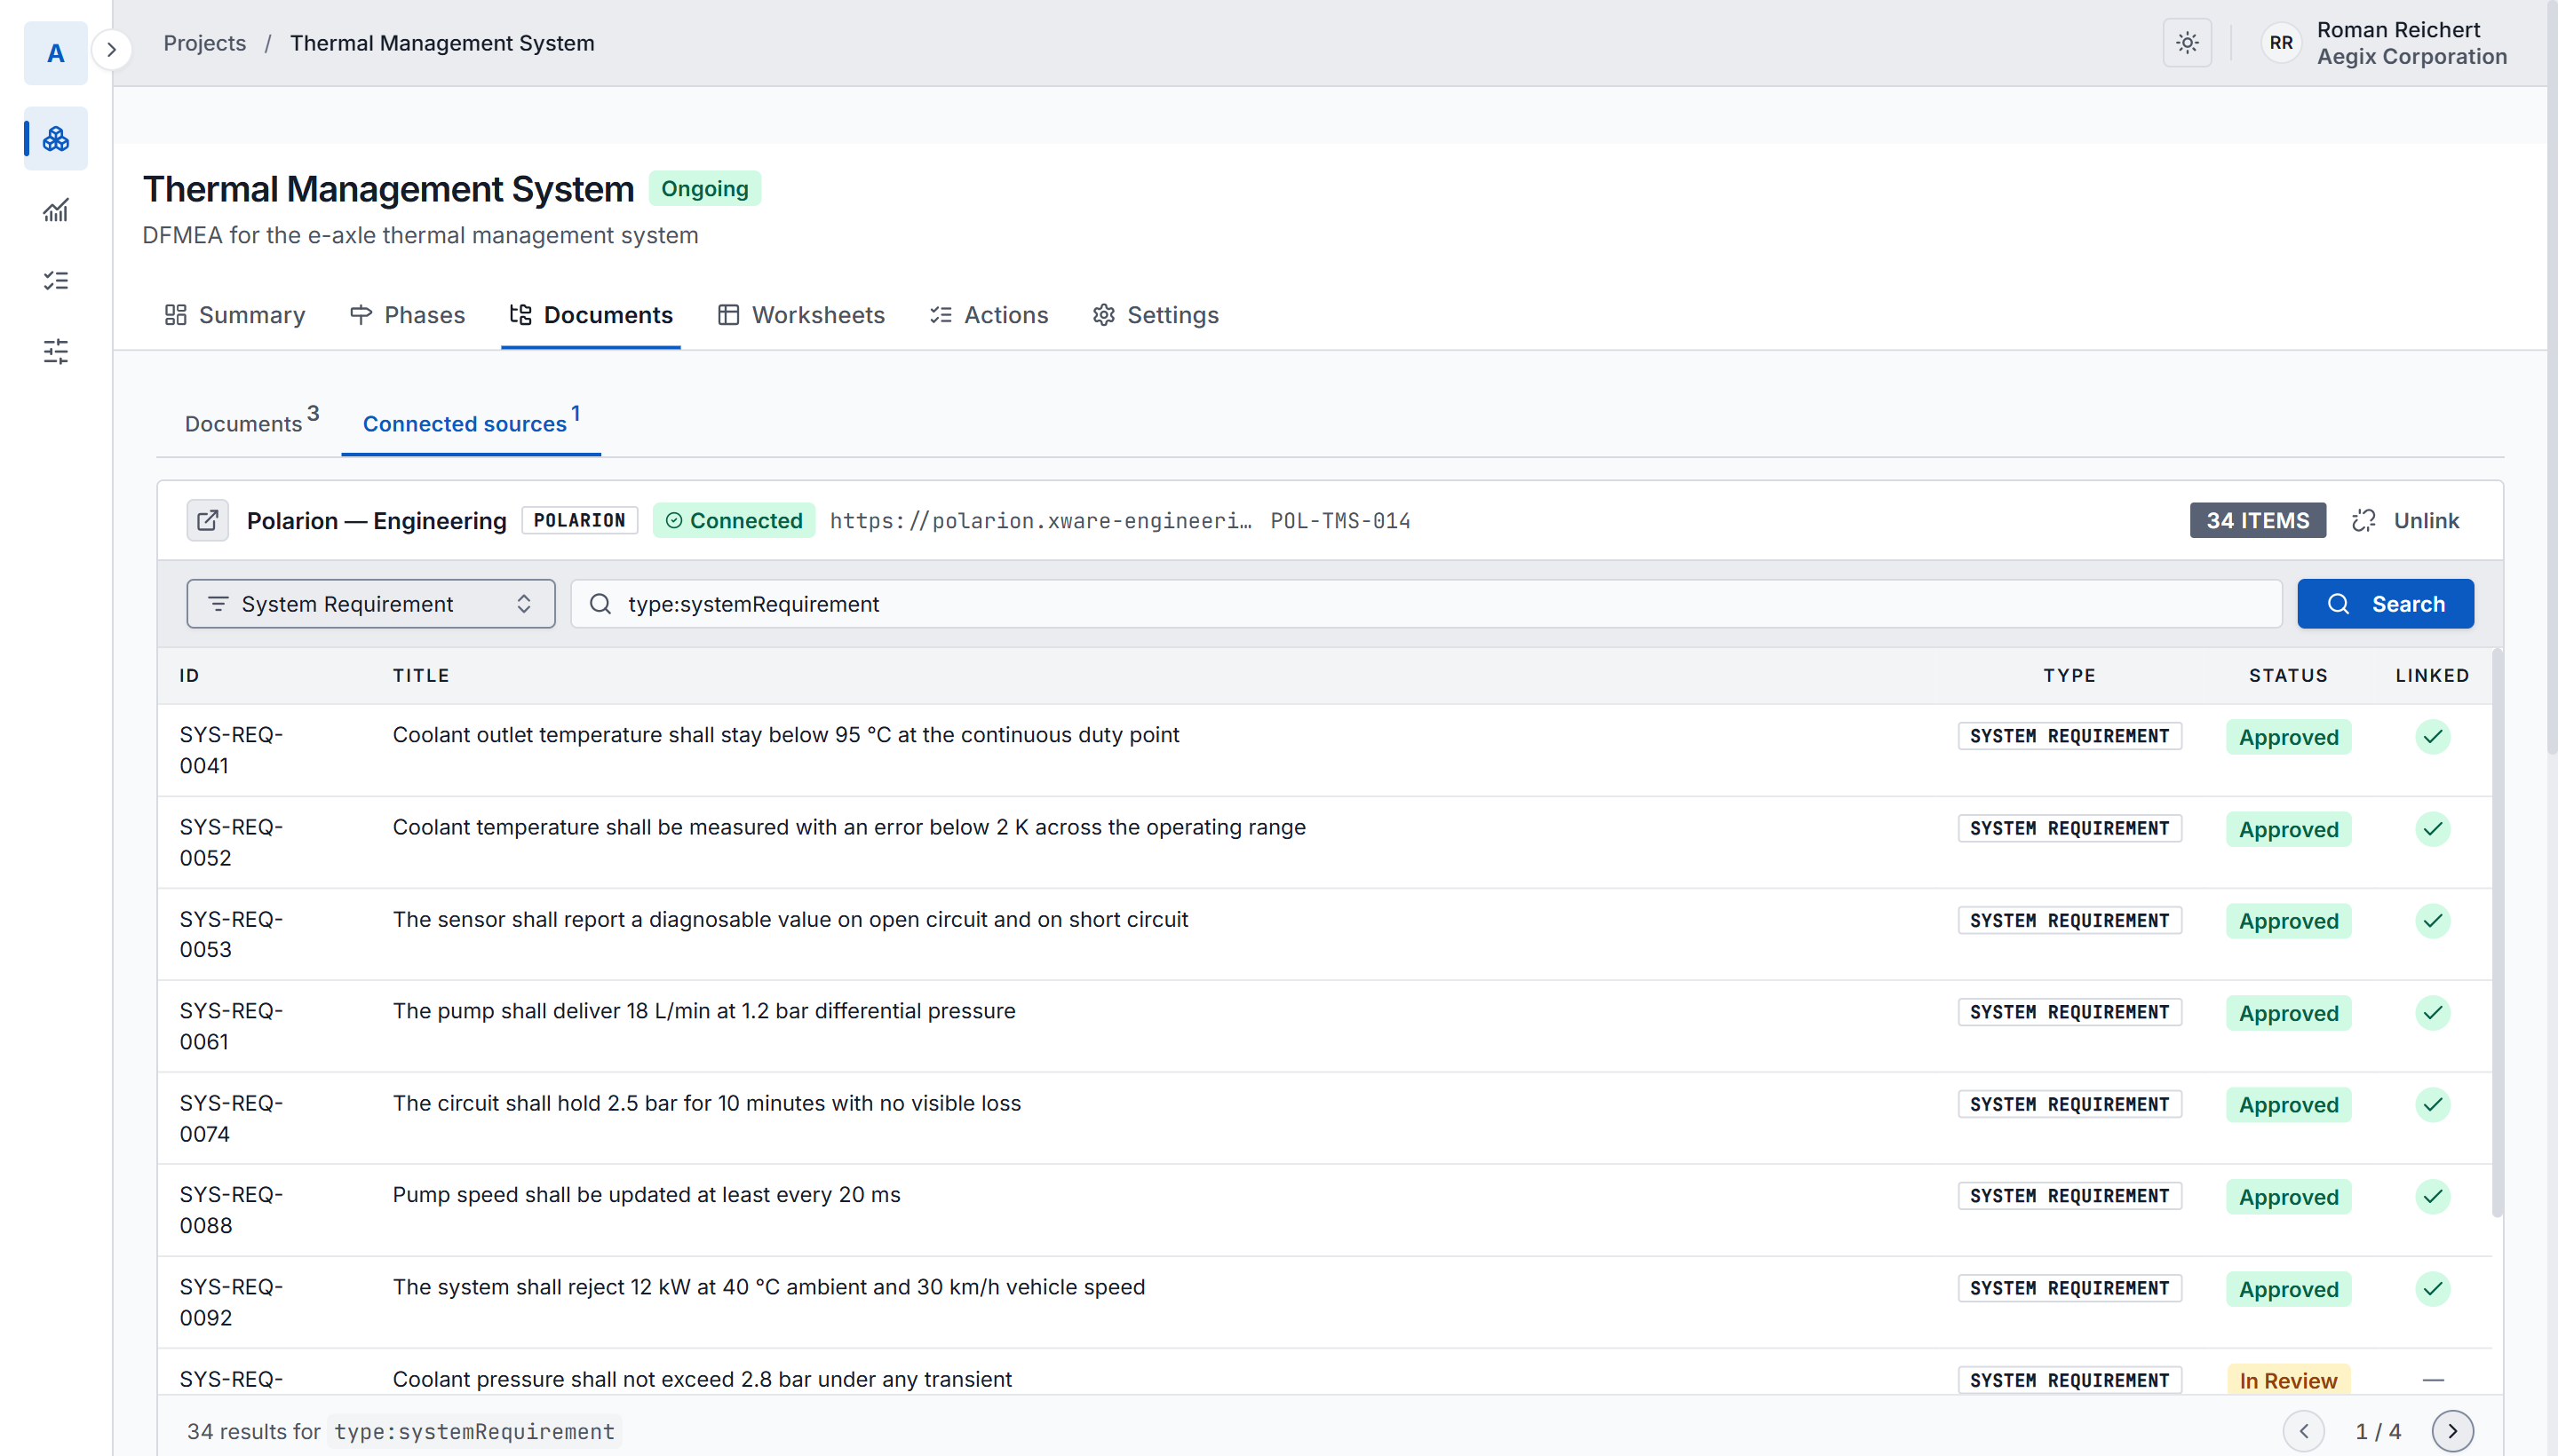Expand the sidebar with the chevron button
This screenshot has width=2558, height=1456.
click(x=112, y=50)
